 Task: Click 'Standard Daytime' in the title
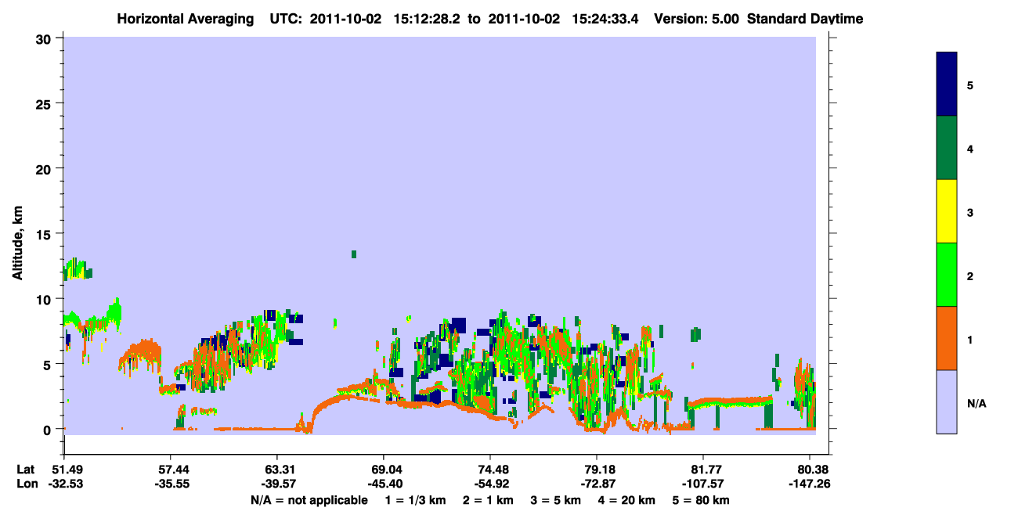coord(805,19)
